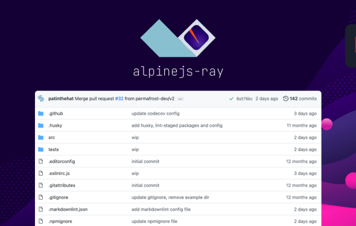This screenshot has height=226, width=356.
Task: Click the alpinejs-ray title text
Action: 178,71
